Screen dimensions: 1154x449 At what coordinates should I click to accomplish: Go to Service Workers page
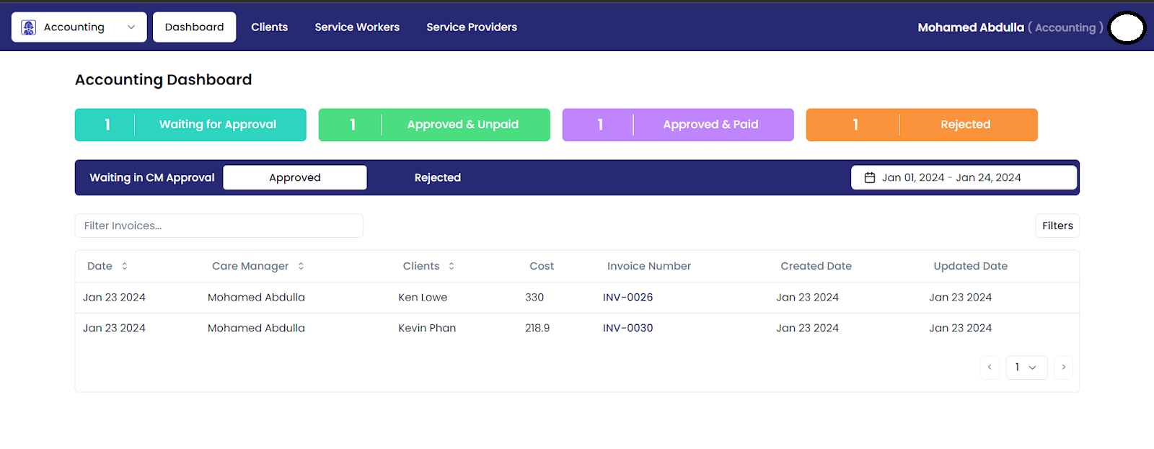point(357,27)
